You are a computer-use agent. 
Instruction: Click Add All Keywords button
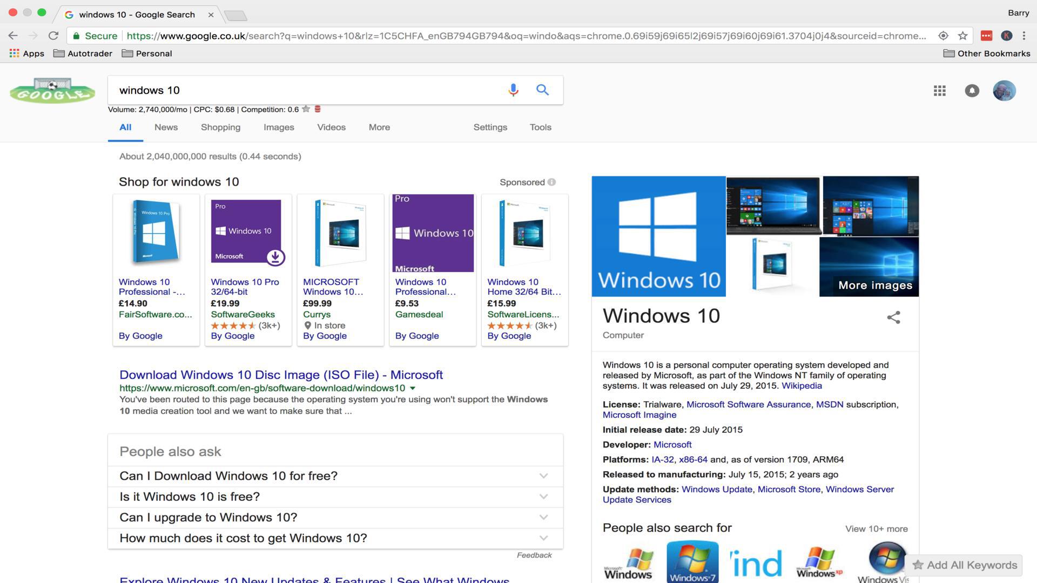point(965,565)
